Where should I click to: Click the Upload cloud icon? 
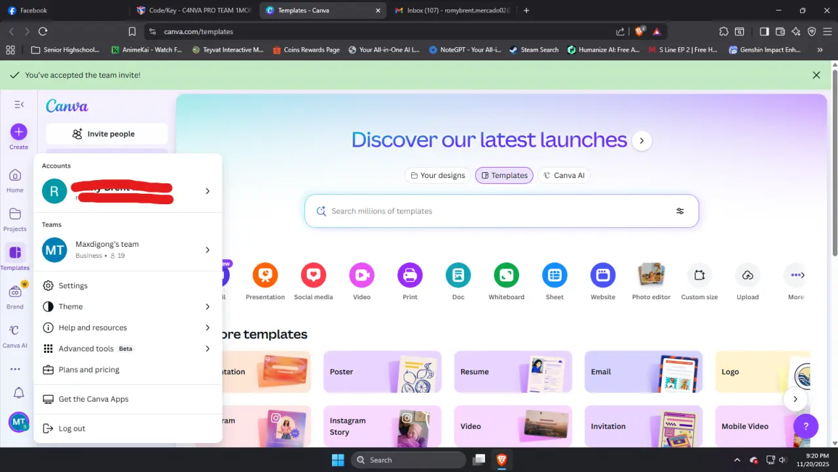(x=748, y=276)
